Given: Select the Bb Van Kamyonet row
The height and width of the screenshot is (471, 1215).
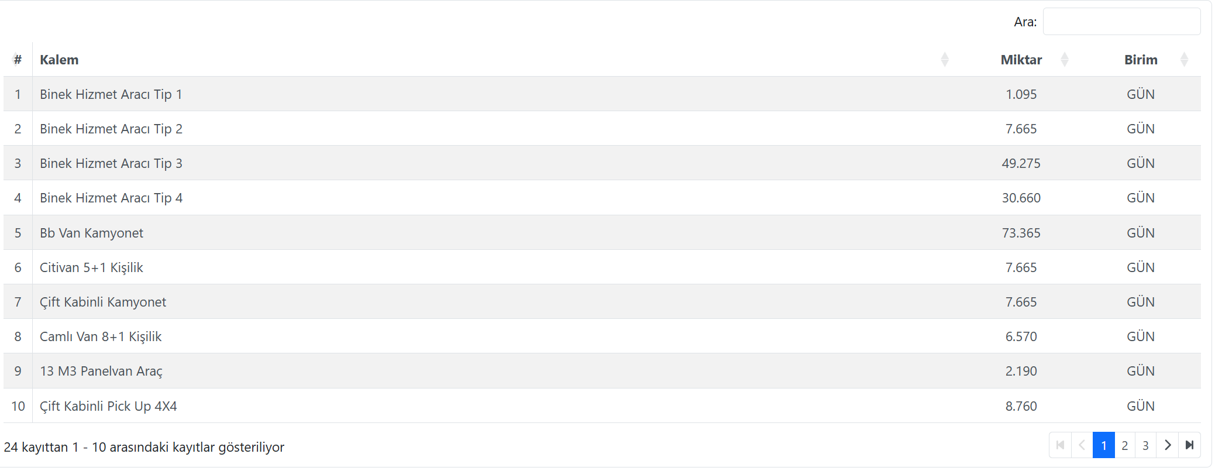Looking at the screenshot, I should [x=91, y=233].
